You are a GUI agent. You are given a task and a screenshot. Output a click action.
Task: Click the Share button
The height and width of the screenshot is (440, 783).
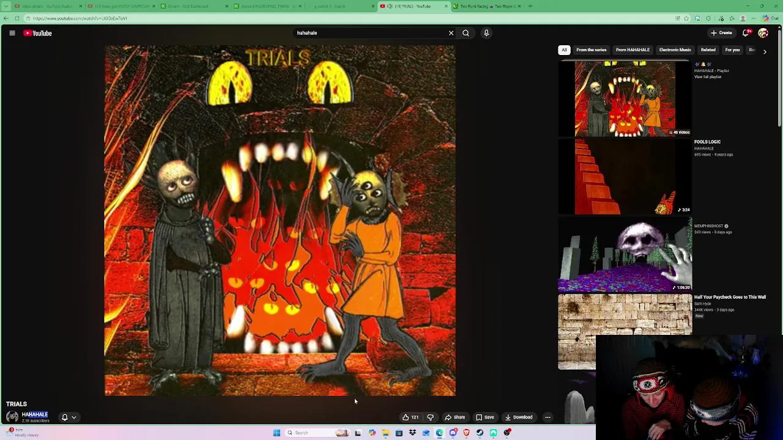coord(455,417)
